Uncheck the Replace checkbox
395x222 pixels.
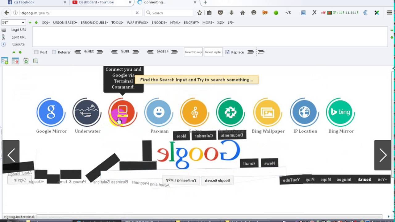pos(227,52)
